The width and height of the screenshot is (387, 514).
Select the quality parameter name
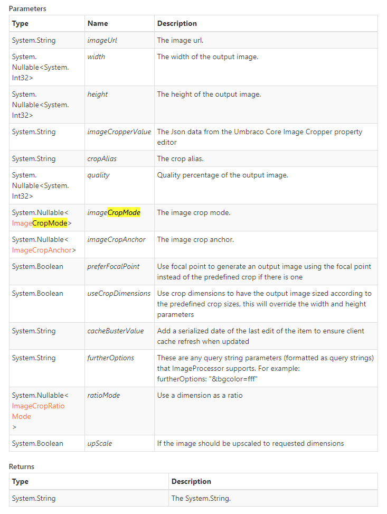coord(99,175)
